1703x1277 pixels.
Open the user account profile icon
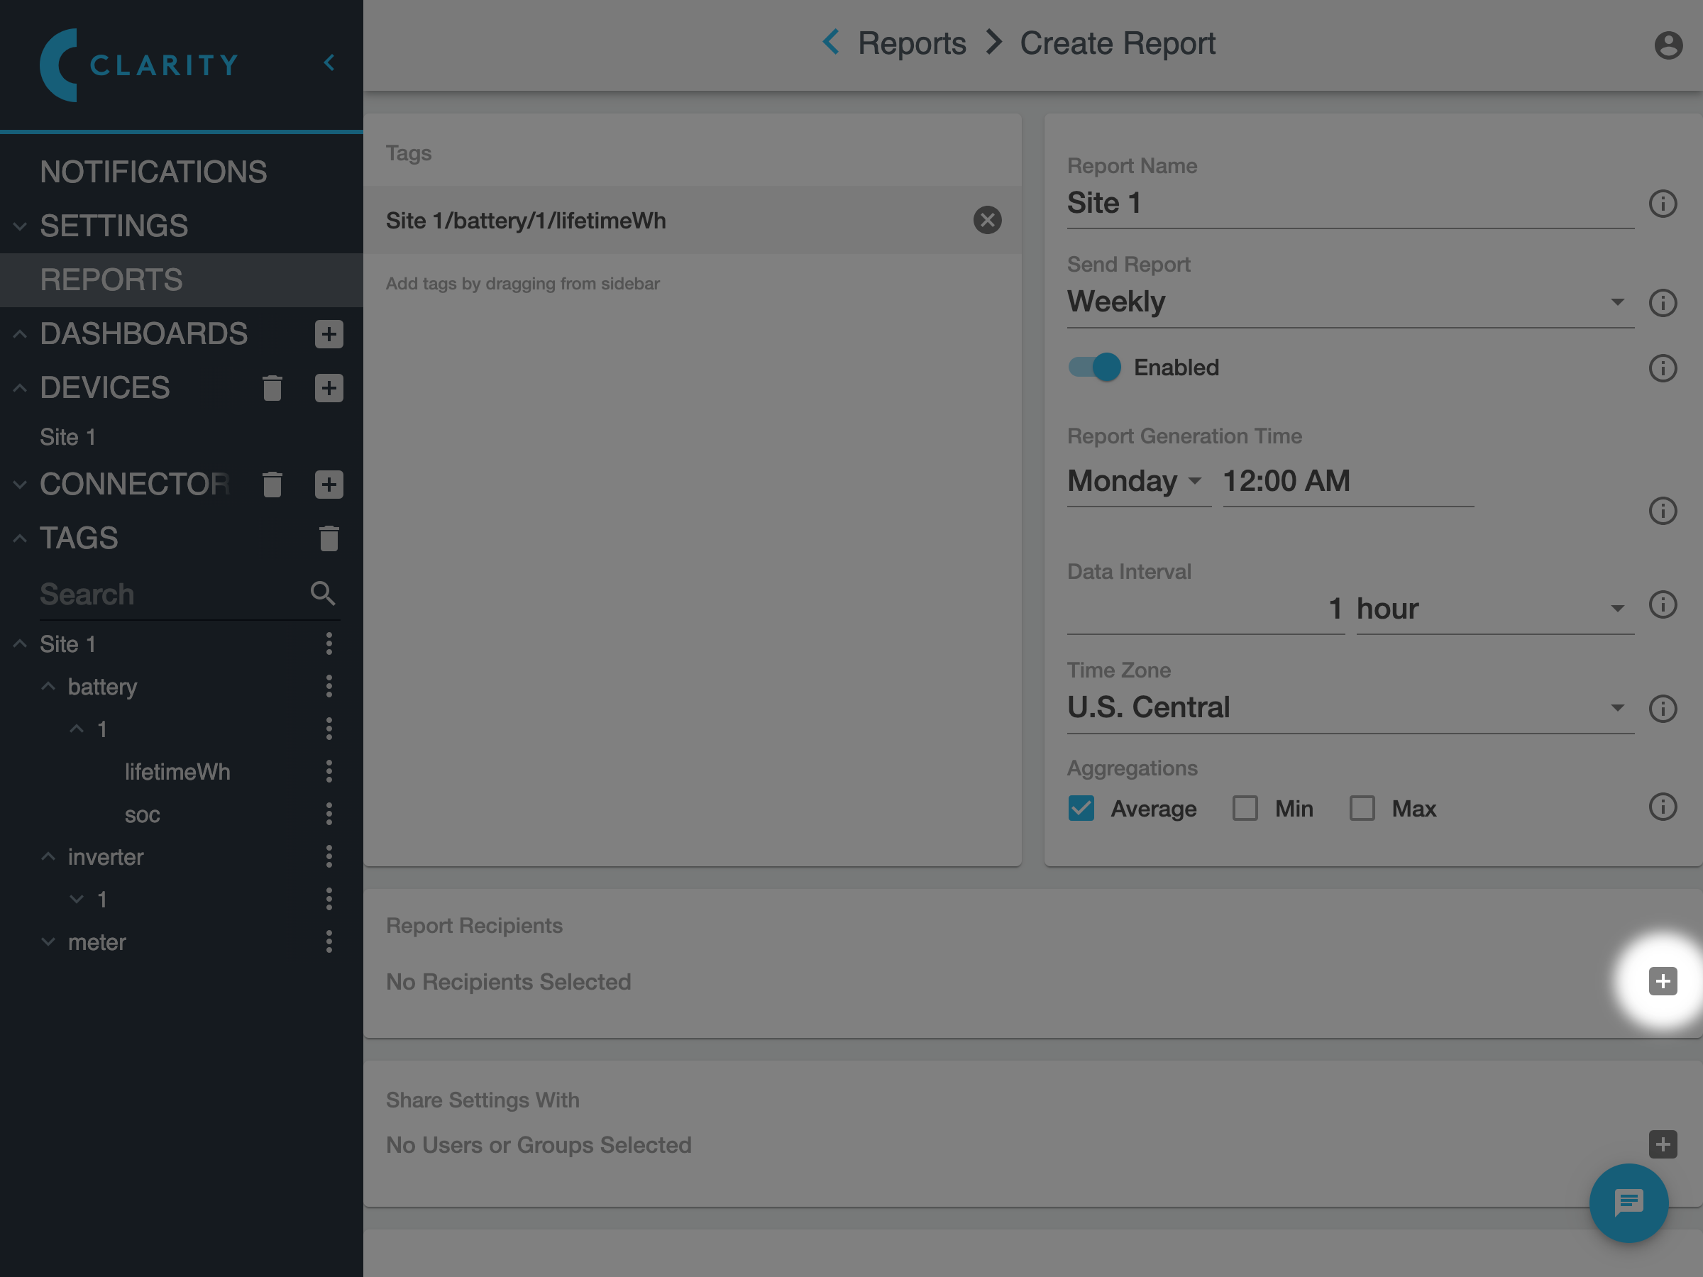pos(1667,45)
